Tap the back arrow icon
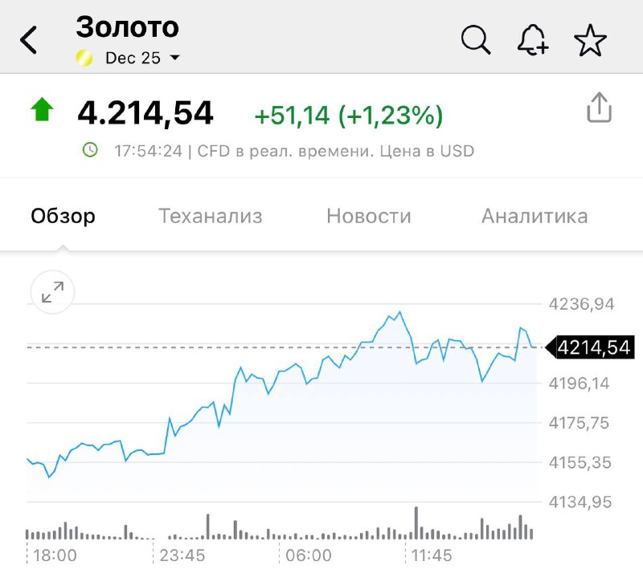The height and width of the screenshot is (577, 643). click(x=29, y=39)
